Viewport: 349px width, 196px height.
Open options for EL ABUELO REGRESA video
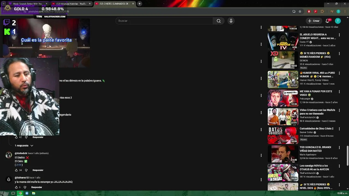(x=339, y=35)
